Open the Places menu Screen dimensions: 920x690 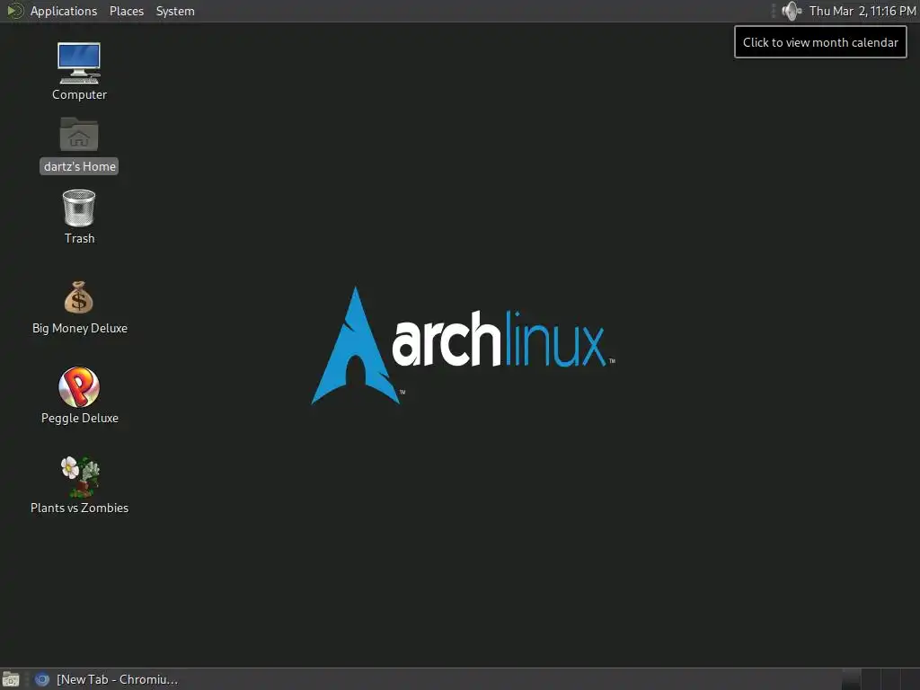click(127, 11)
